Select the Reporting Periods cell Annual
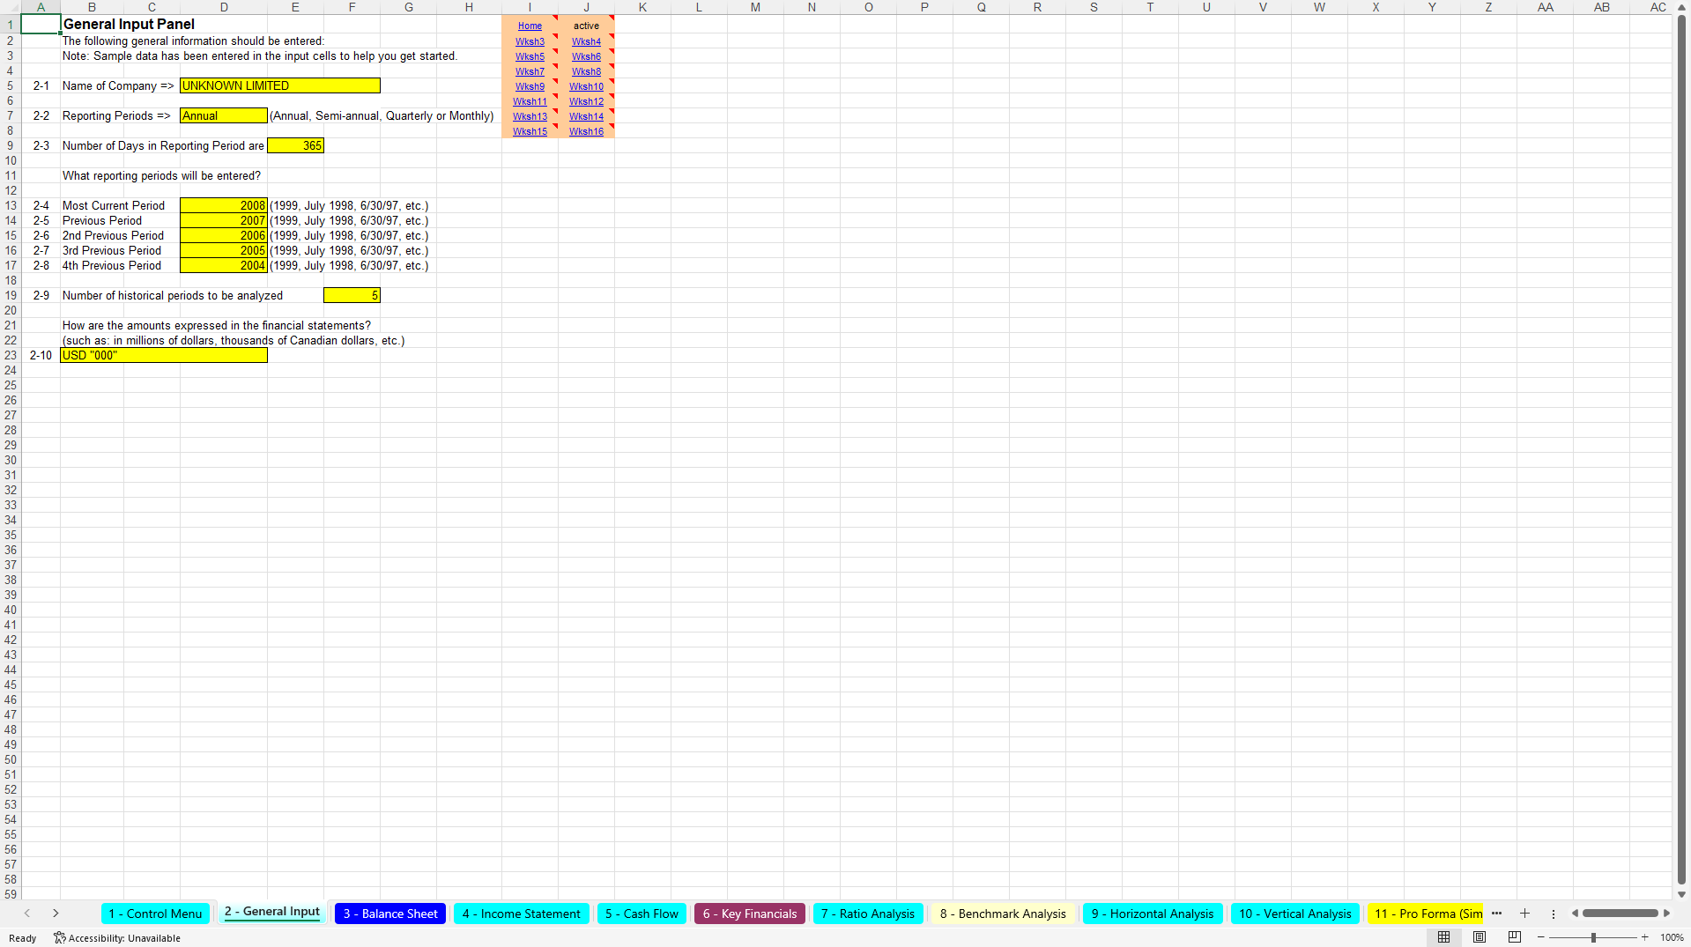 click(x=224, y=115)
